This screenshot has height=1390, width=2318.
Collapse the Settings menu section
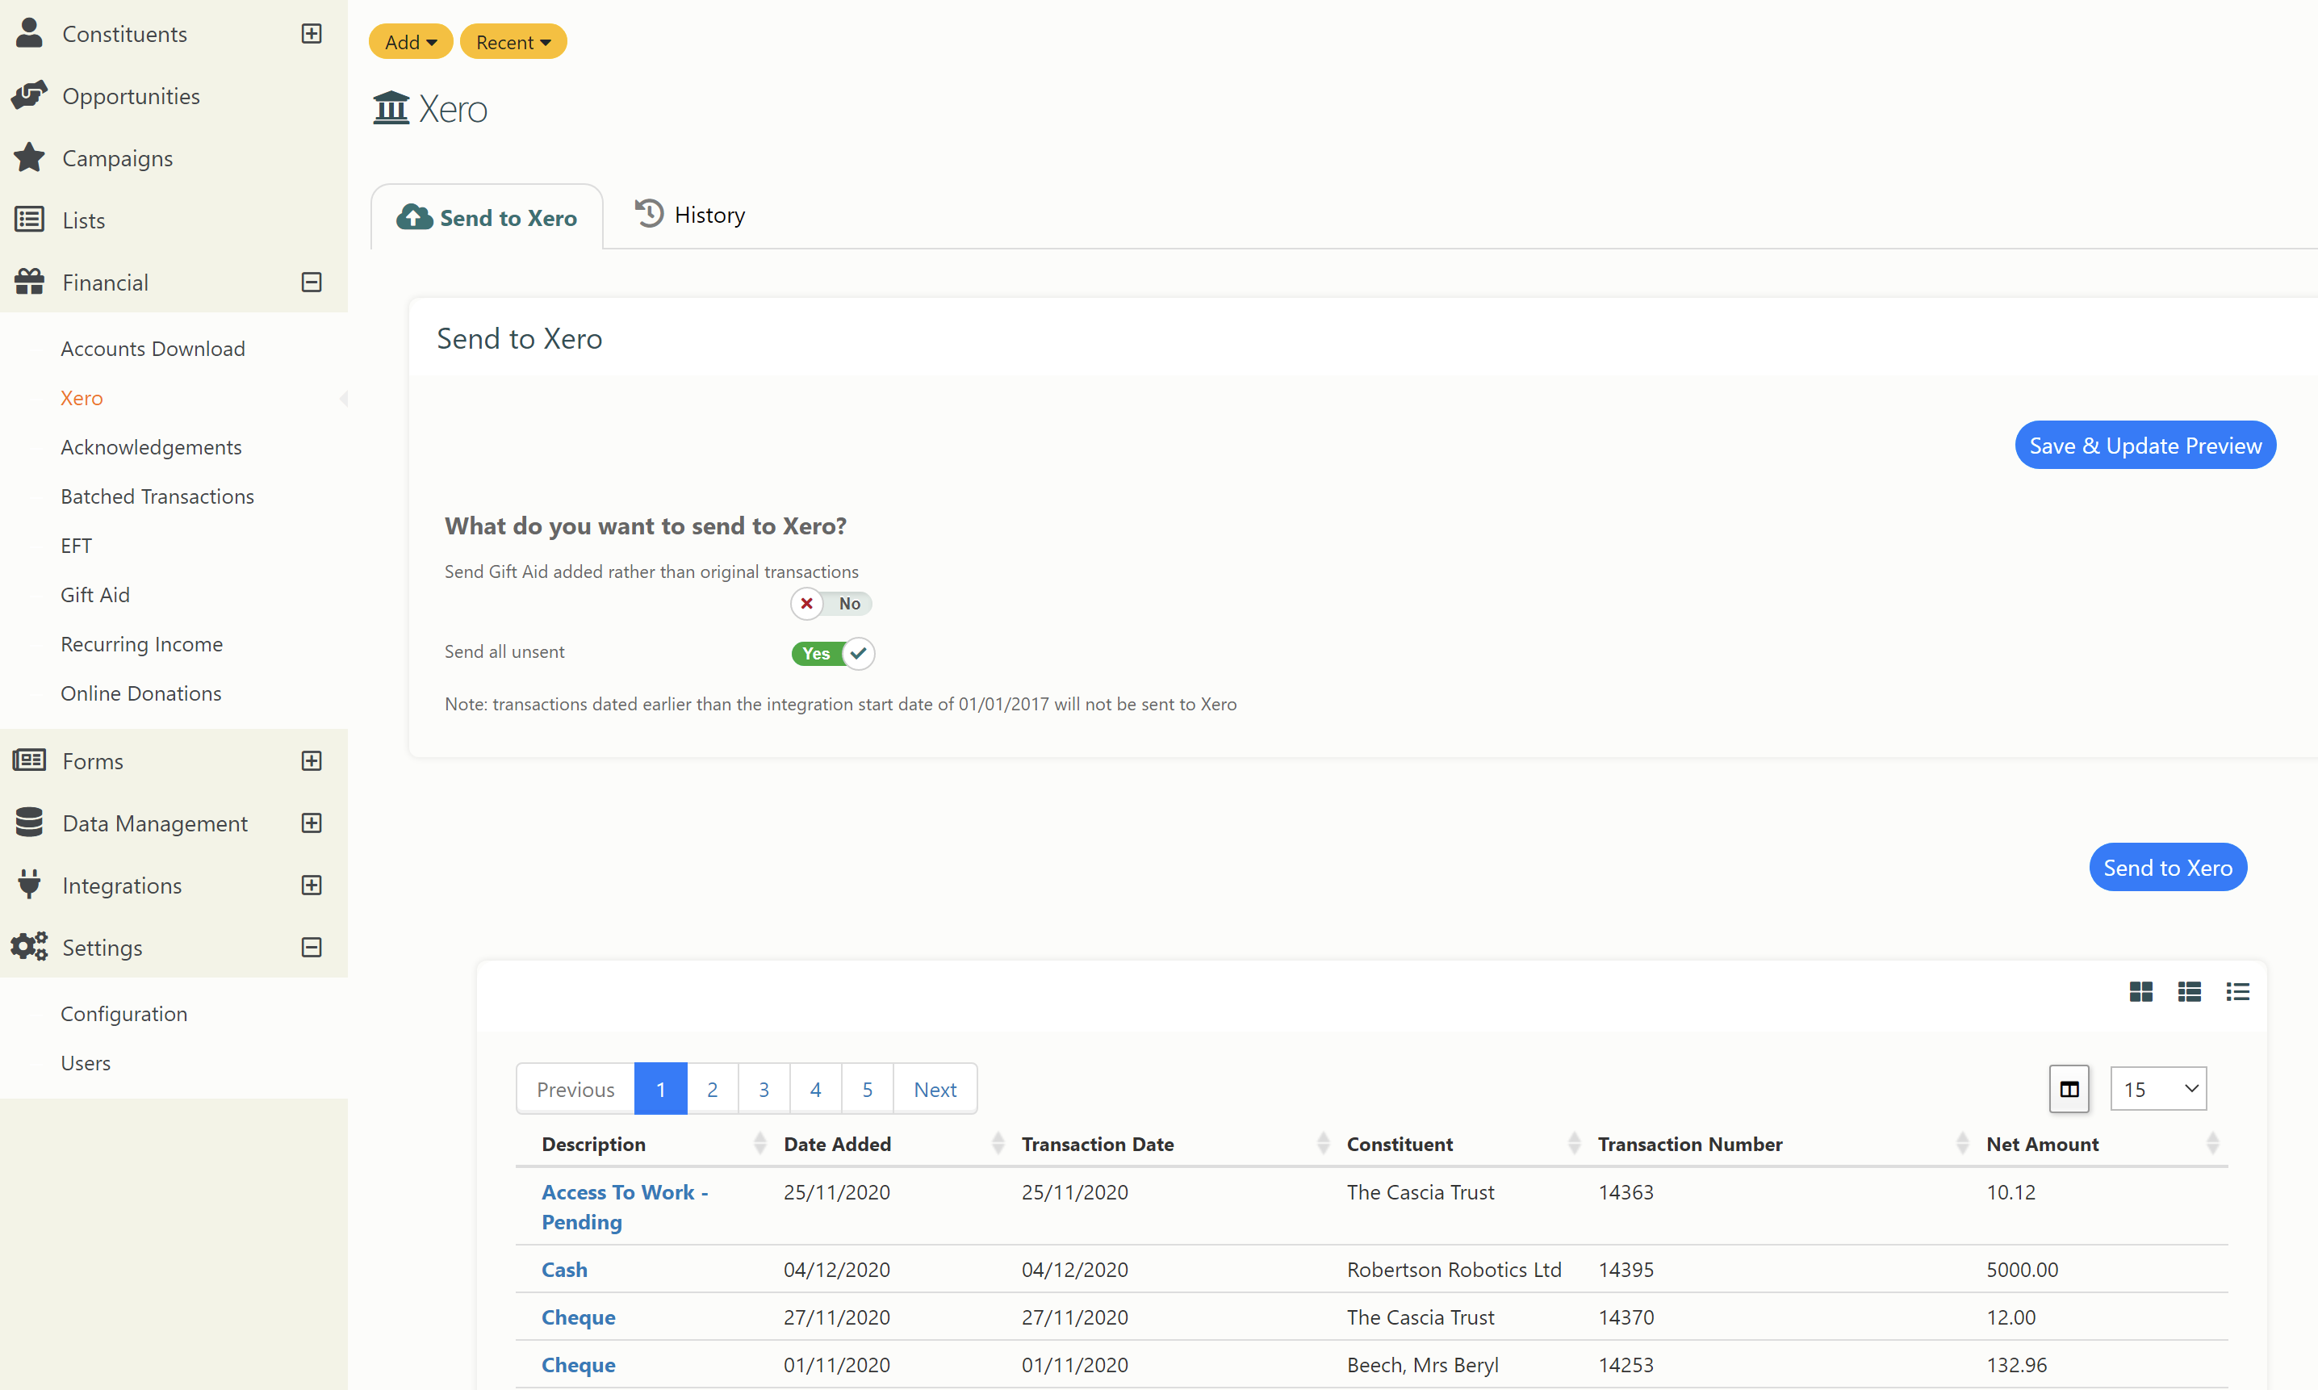click(312, 947)
